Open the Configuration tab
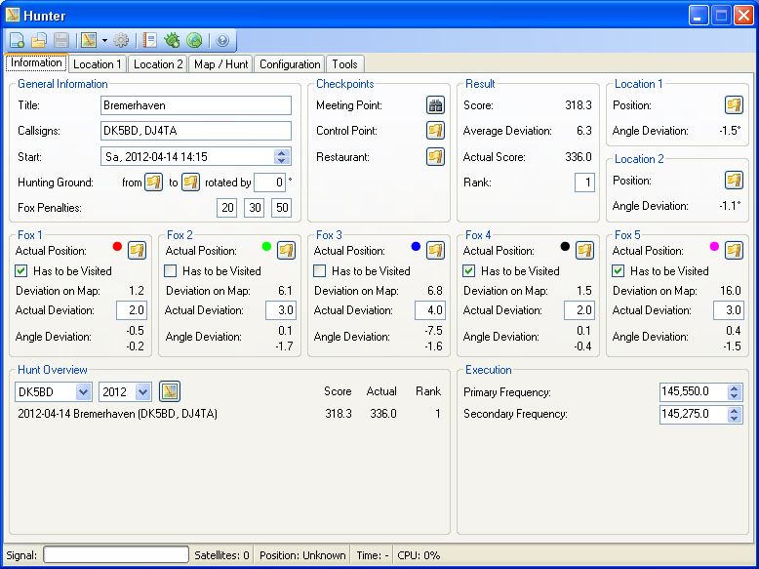Image resolution: width=759 pixels, height=569 pixels. click(290, 64)
